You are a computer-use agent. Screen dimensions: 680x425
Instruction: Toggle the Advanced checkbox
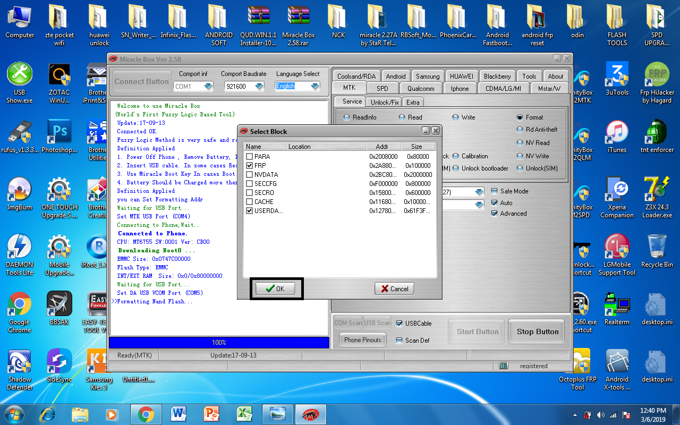pos(495,214)
